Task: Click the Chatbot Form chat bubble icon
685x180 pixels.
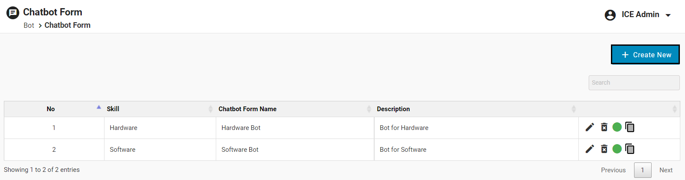Action: tap(13, 13)
